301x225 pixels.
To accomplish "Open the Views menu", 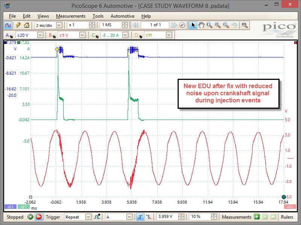I will click(43, 16).
